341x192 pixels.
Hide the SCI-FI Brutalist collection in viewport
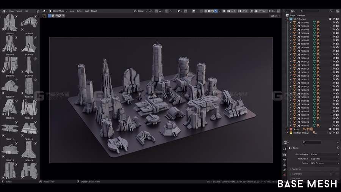click(x=333, y=19)
